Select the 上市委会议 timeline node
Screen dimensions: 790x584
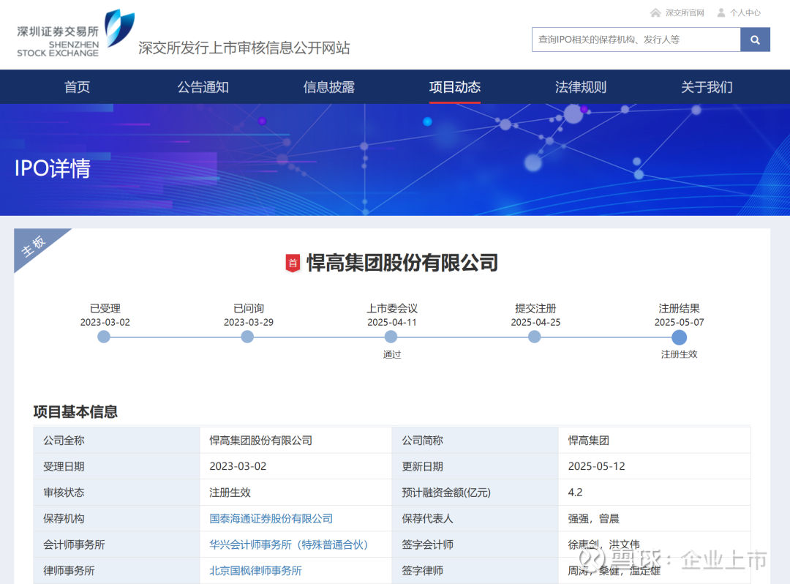(x=391, y=337)
